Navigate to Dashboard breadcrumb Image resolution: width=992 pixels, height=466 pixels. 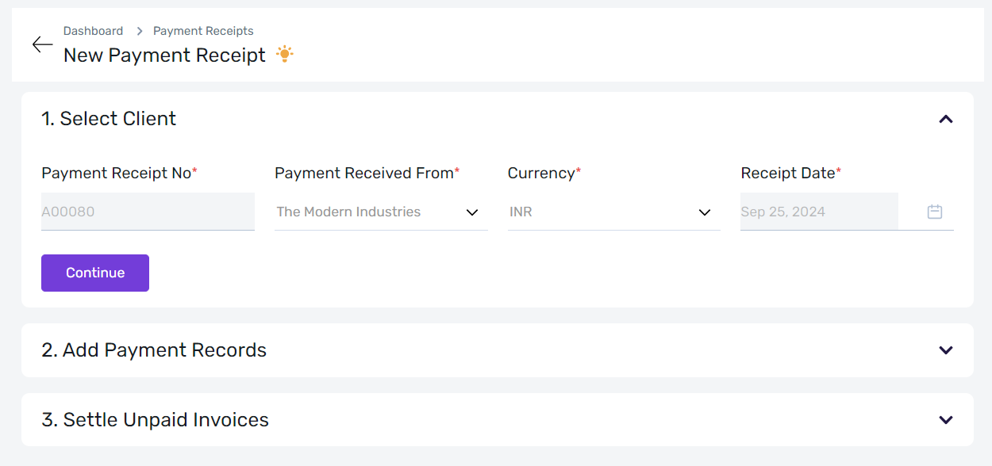pos(93,31)
